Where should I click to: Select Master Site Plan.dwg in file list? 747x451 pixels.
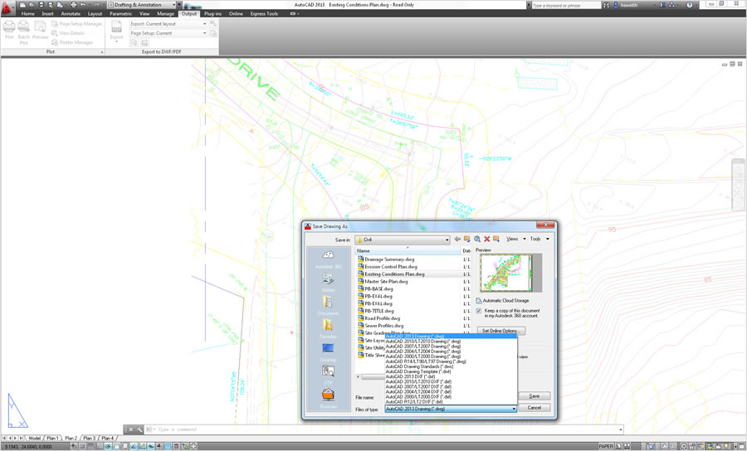coord(386,282)
